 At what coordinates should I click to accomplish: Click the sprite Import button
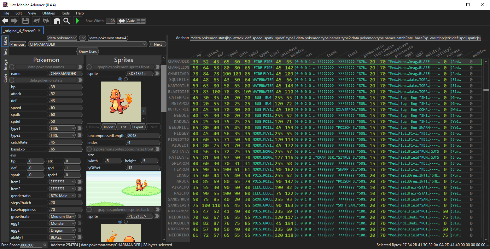click(109, 127)
